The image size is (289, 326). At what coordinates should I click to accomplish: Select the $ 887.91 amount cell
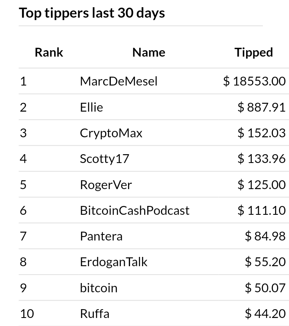[262, 107]
